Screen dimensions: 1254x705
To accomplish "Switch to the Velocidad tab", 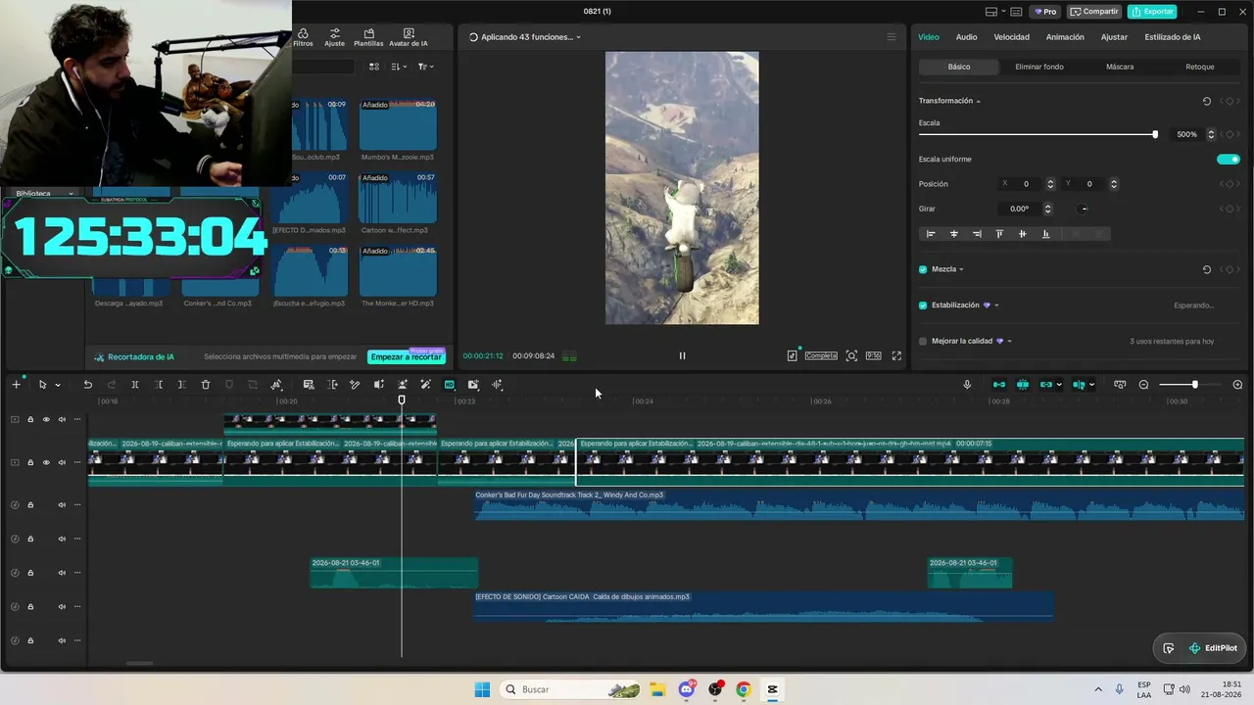I will pos(1011,37).
